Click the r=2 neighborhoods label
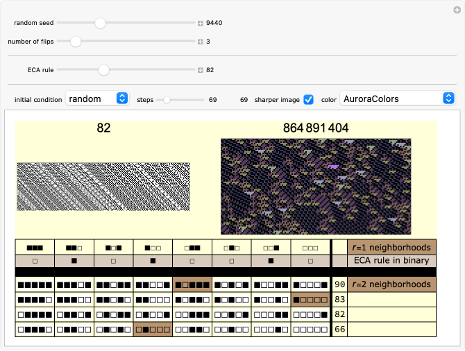Screen dimensions: 465x351 pyautogui.click(x=391, y=284)
